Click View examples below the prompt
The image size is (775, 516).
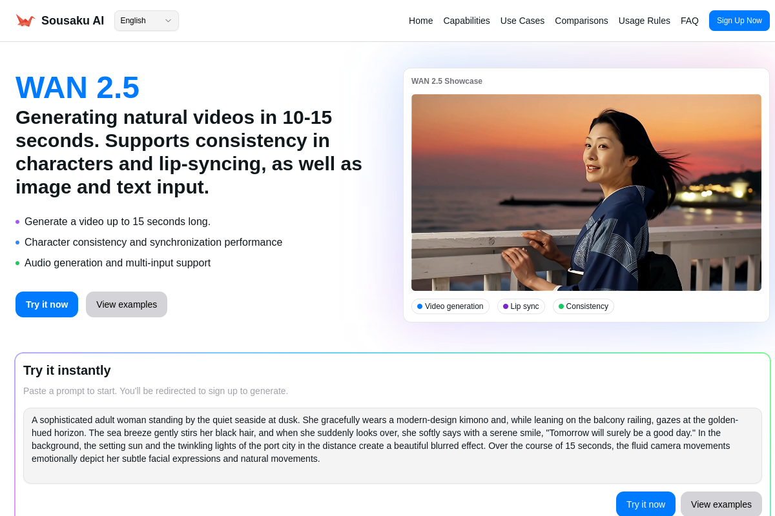coord(721,504)
